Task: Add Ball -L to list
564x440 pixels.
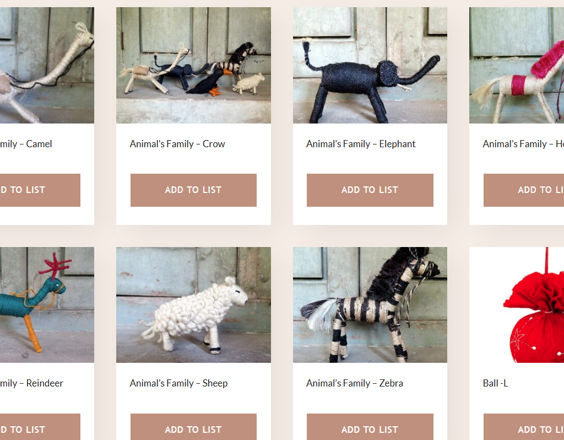Action: (524, 427)
